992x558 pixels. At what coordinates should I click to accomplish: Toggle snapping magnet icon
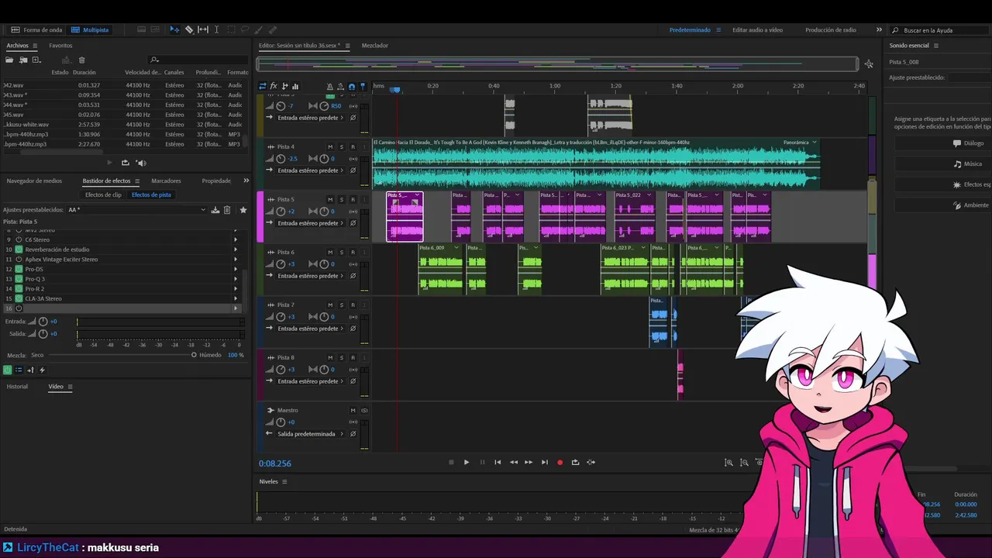pyautogui.click(x=352, y=86)
